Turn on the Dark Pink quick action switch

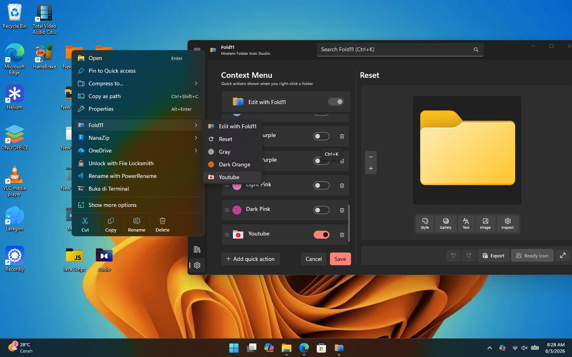click(322, 210)
